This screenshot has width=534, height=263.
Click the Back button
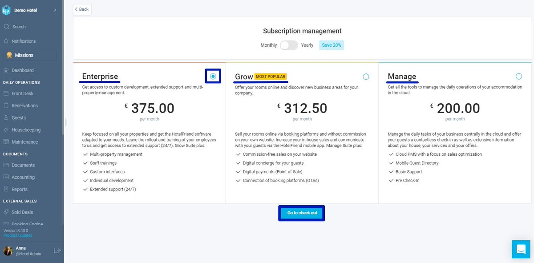82,9
